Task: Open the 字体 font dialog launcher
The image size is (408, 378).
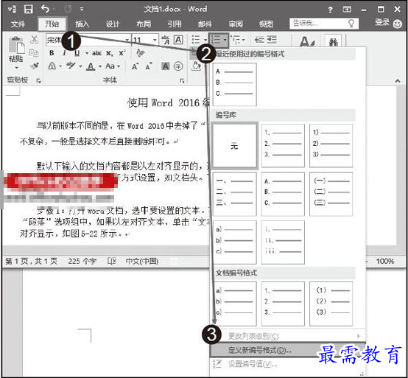Action: tap(182, 81)
